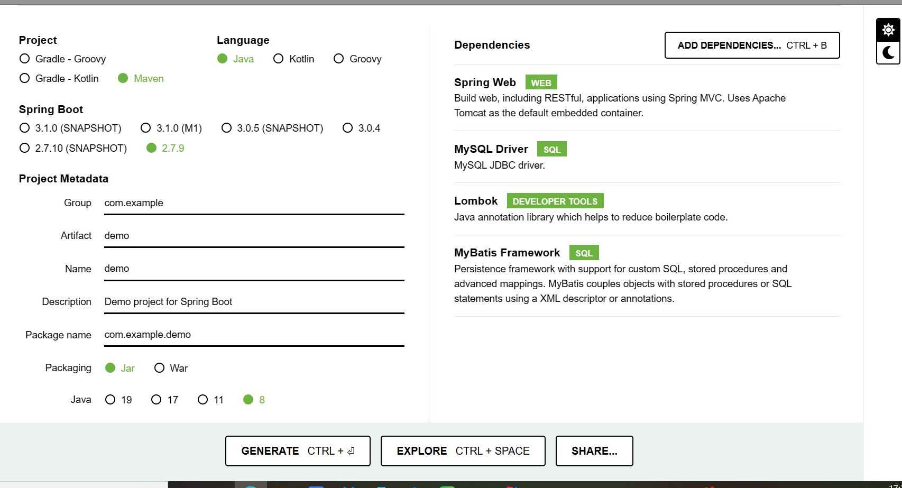The width and height of the screenshot is (902, 488).
Task: Click the Dependencies heading
Action: (492, 45)
